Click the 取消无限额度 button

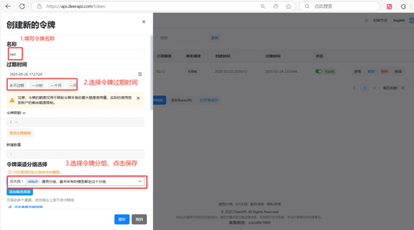pos(20,133)
